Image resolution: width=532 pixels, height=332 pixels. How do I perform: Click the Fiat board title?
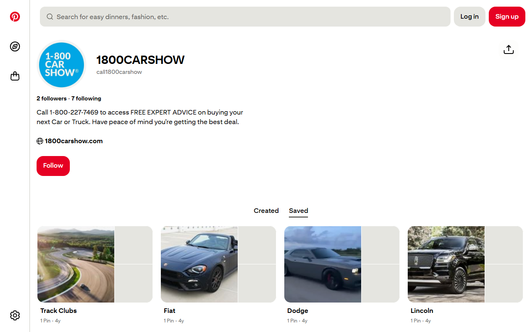click(x=170, y=311)
